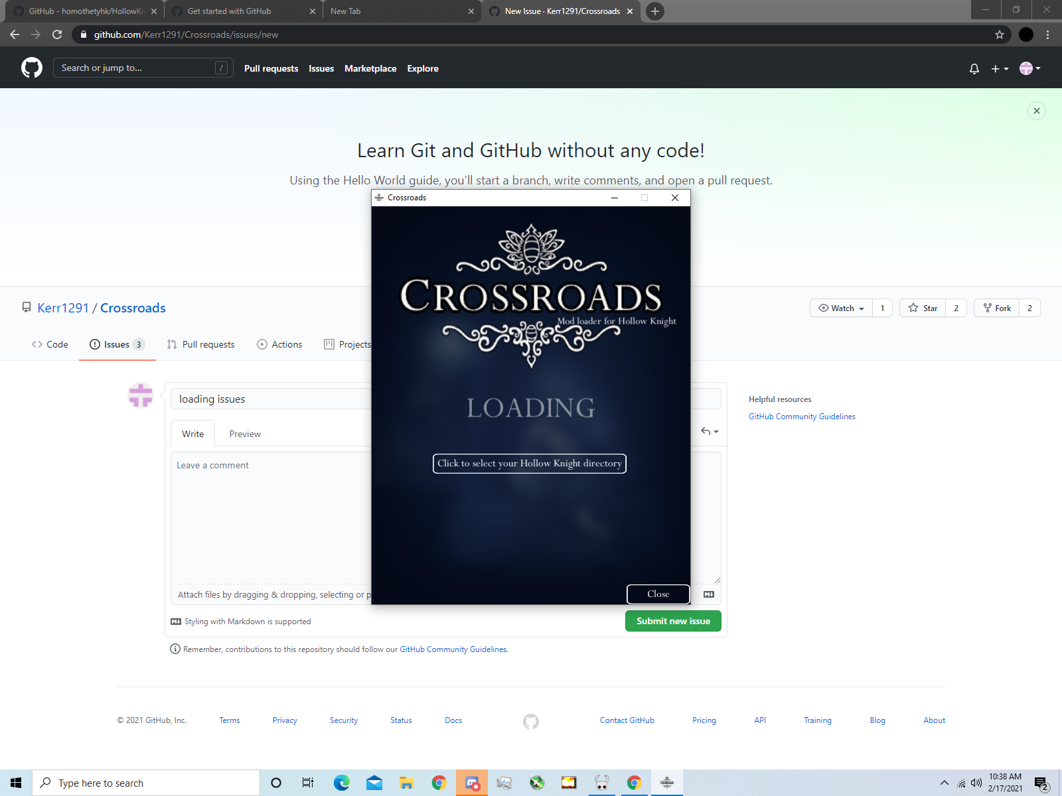Switch to the 'GitHub - homothetyhk' tab
1062x796 pixels.
tap(85, 11)
